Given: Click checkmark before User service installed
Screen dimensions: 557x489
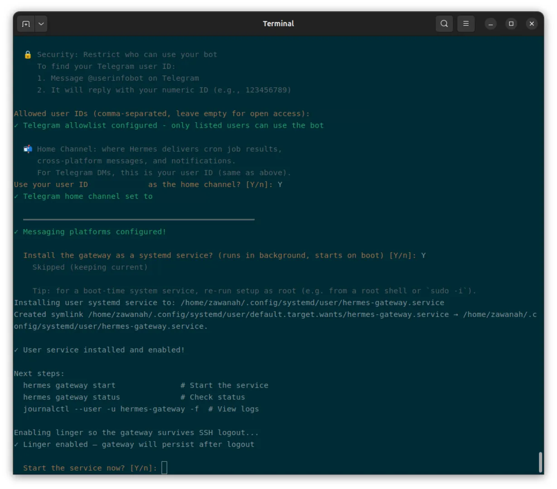Looking at the screenshot, I should [16, 350].
